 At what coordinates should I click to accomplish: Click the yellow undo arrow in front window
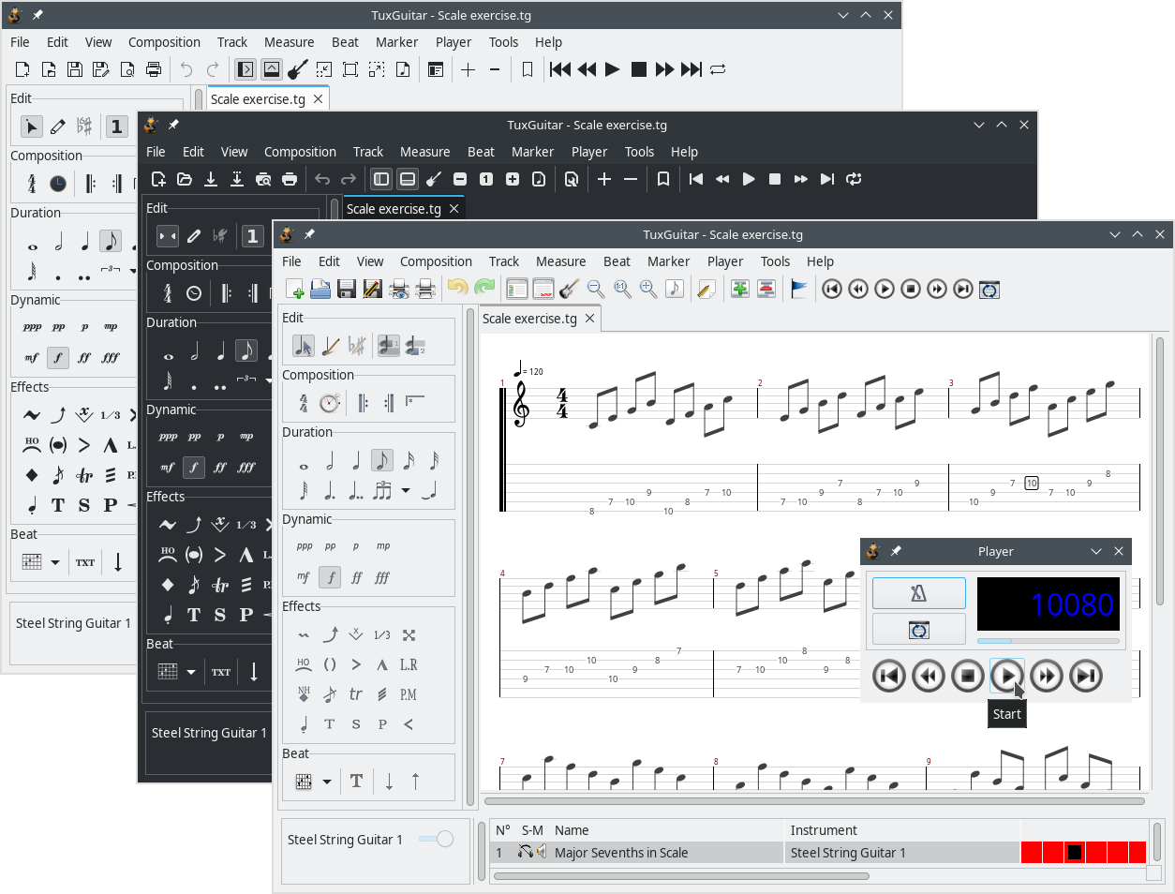[x=457, y=289]
